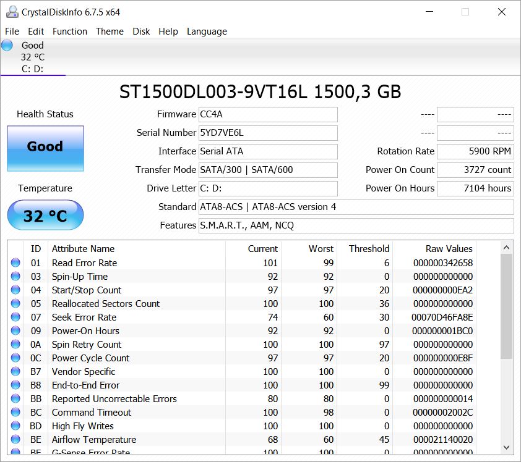
Task: Click raw value 00070D46FA8E
Action: [x=442, y=317]
